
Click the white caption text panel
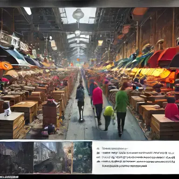point(136,158)
